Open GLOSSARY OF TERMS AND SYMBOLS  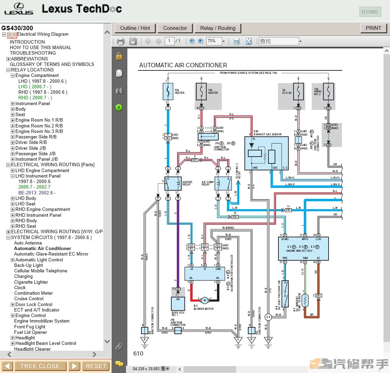[x=52, y=64]
